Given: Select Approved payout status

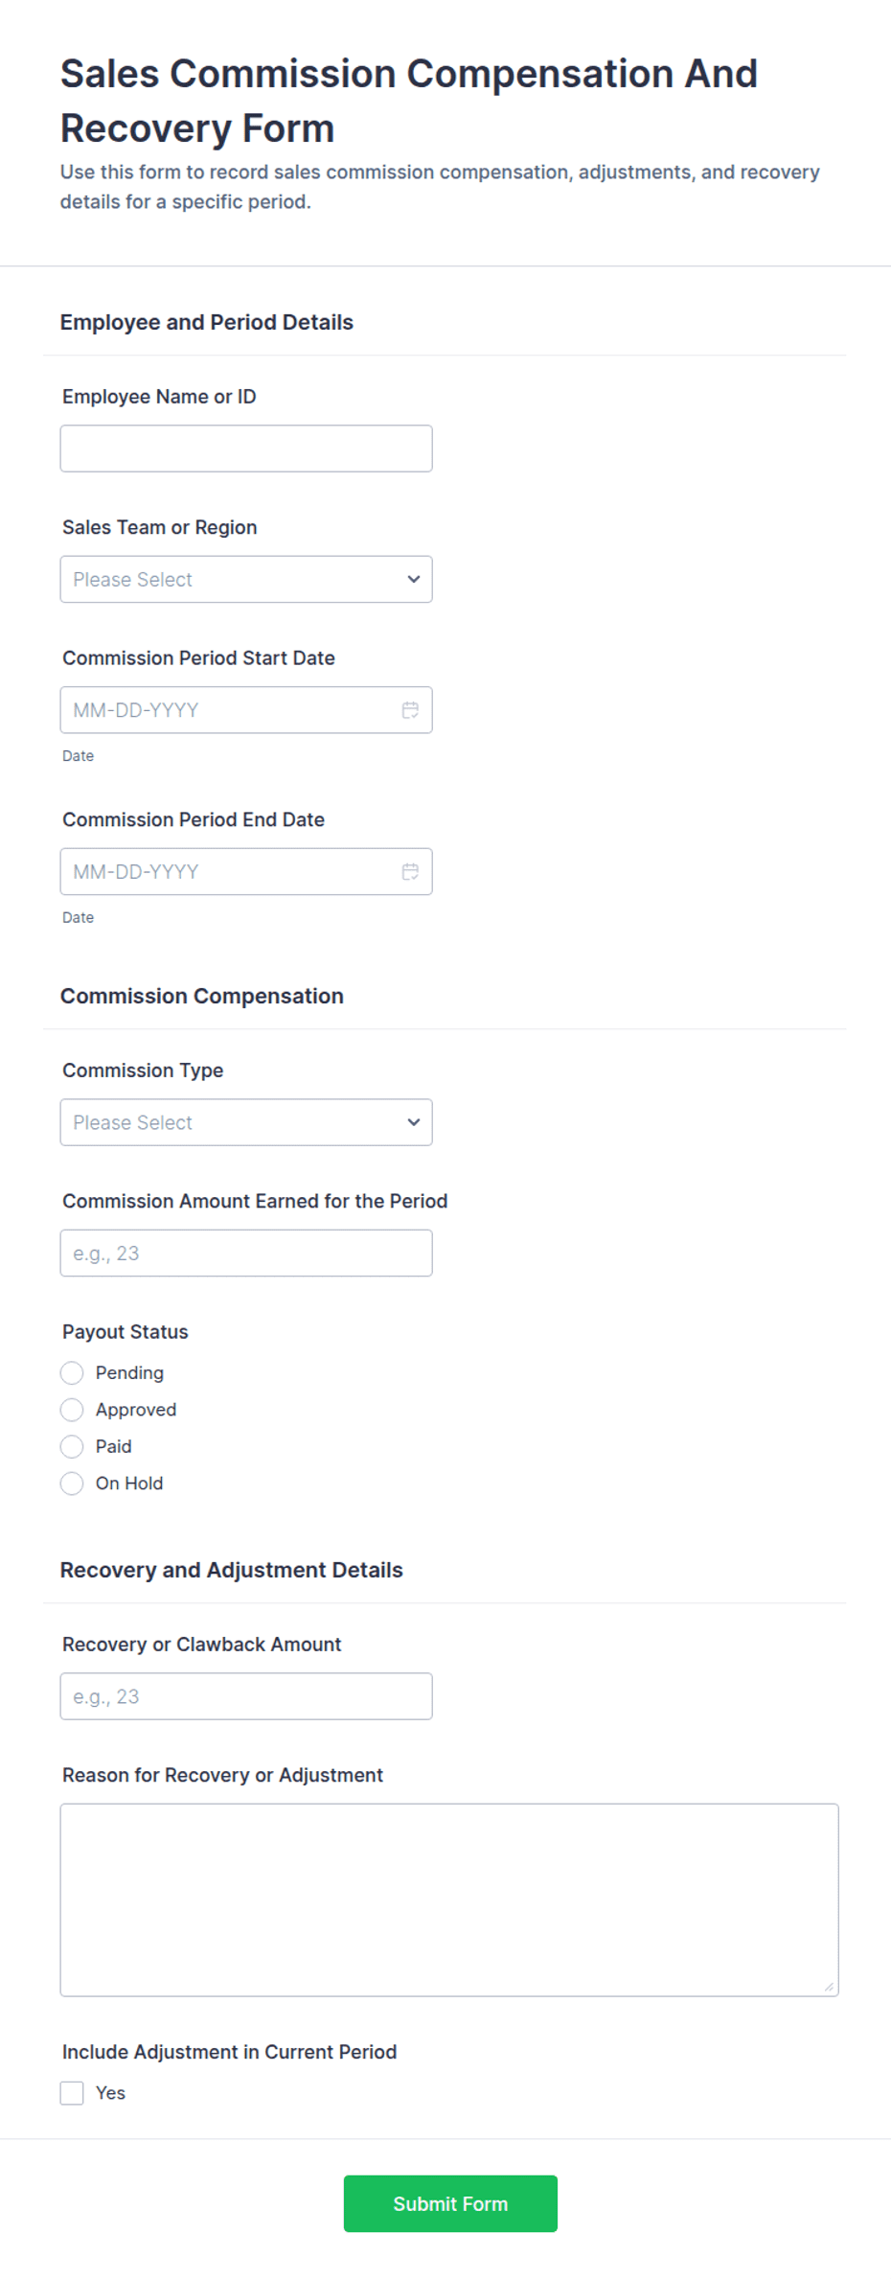Looking at the screenshot, I should pos(72,1410).
